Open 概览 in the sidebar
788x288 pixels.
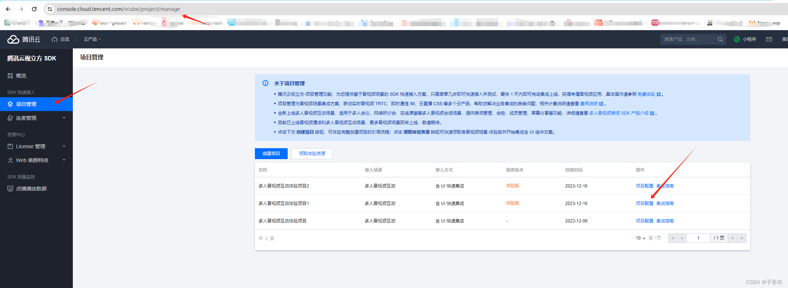[x=36, y=76]
